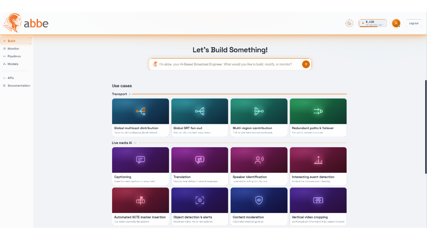Viewport: 427px width, 240px height.
Task: Click the Let's Build Something! title
Action: [x=230, y=50]
